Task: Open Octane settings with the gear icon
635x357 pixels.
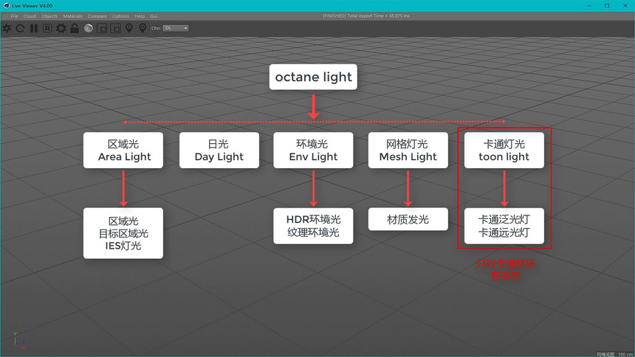Action: tap(61, 28)
